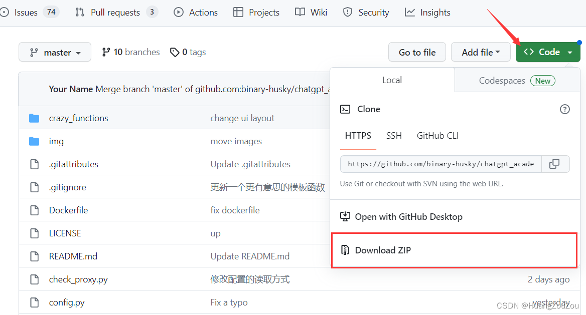Viewport: 586px width, 315px height.
Task: Open the 'Fix a typo' commit message
Action: [x=229, y=302]
